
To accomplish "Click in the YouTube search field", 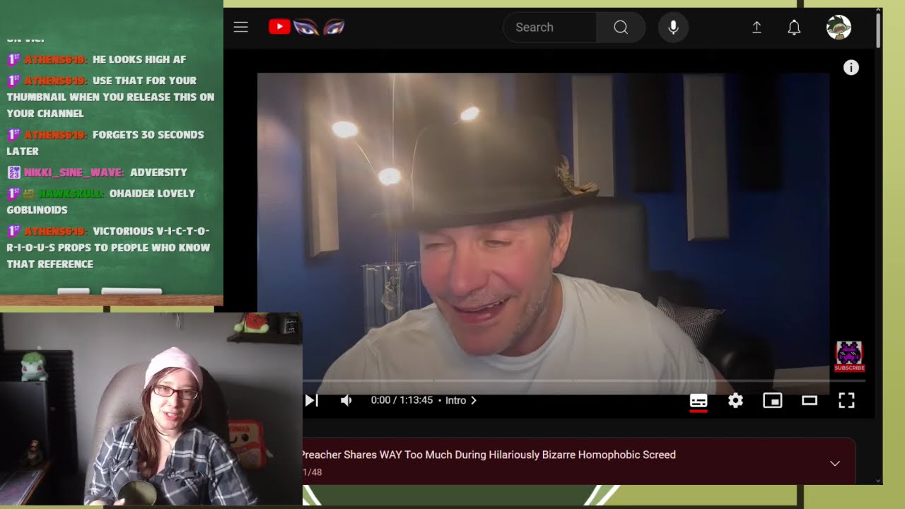I will coord(549,28).
